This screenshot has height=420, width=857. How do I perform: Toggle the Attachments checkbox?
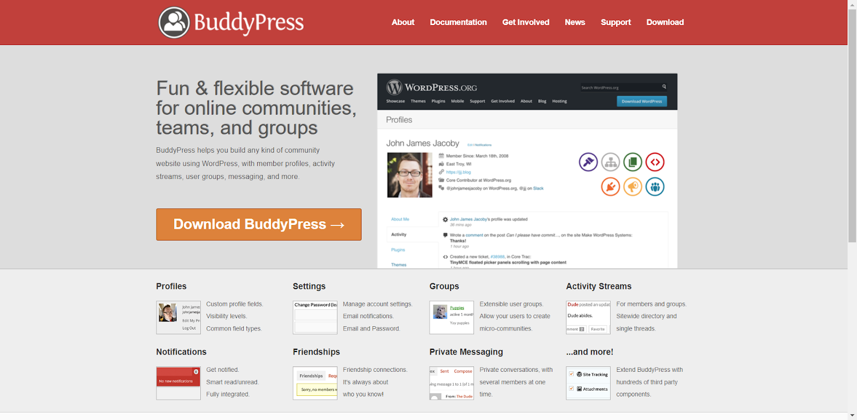tap(572, 388)
